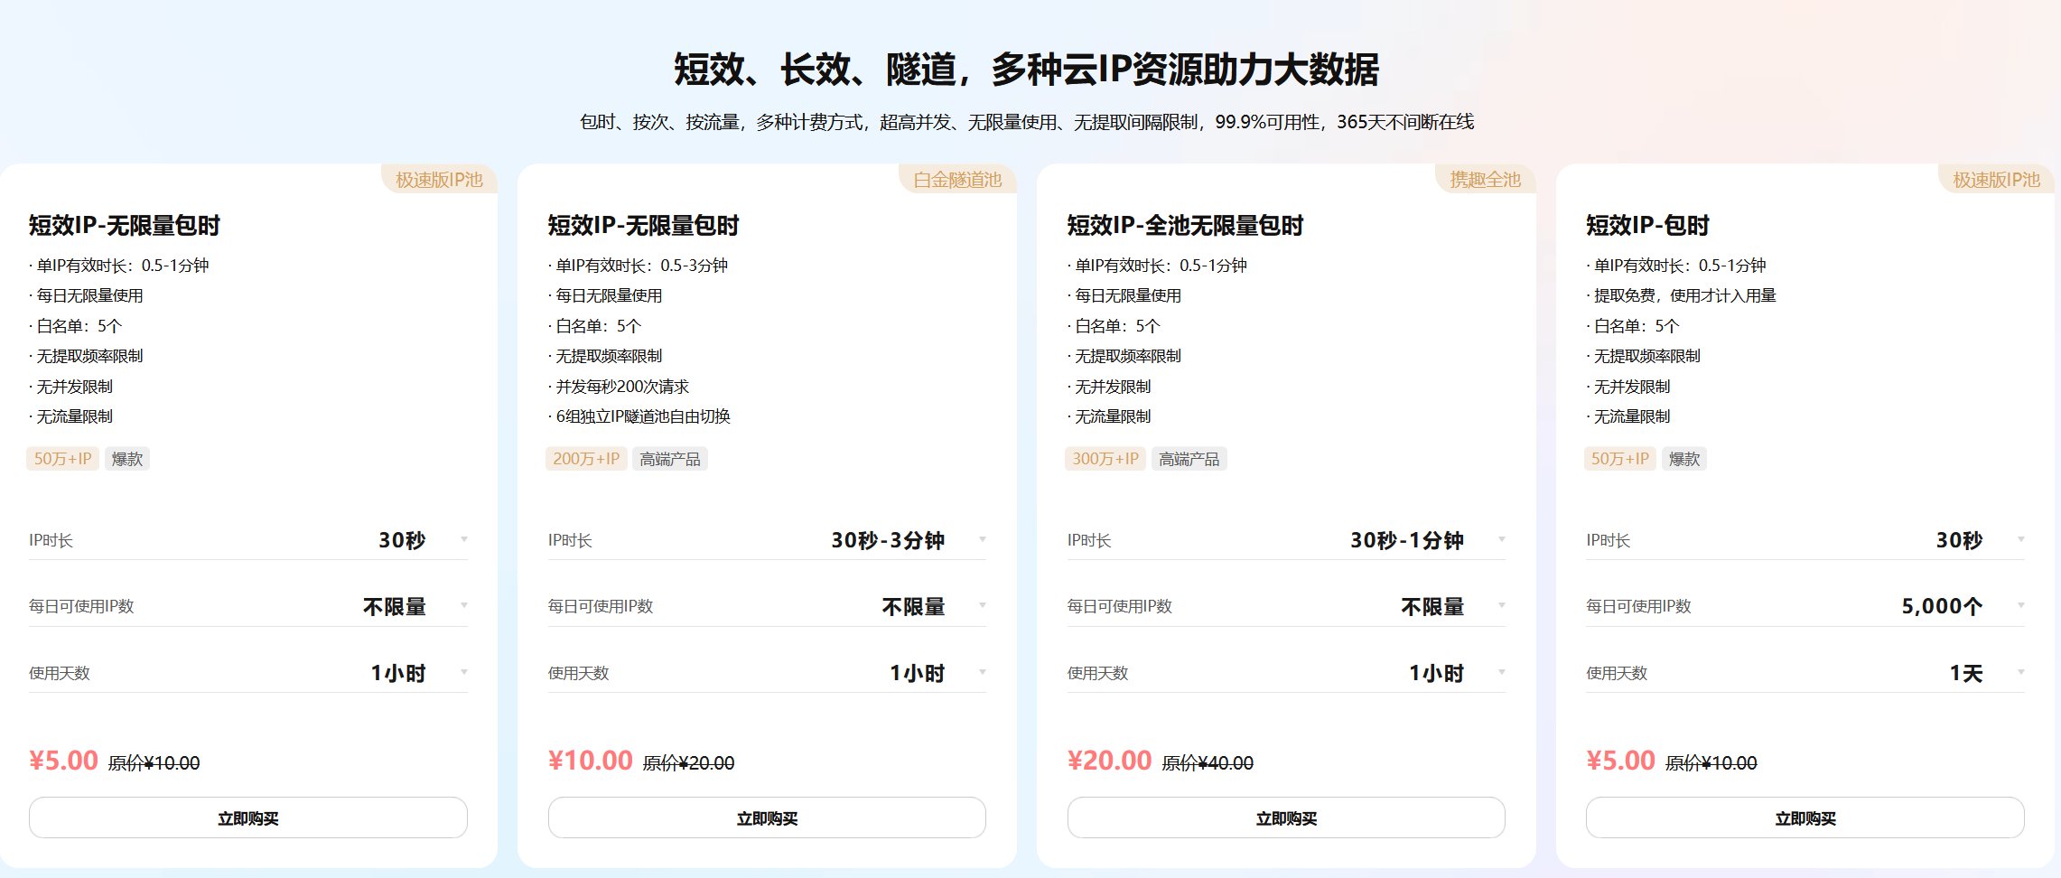Click 立即购买 under the ¥20.00 全池 plan
This screenshot has width=2061, height=878.
pyautogui.click(x=1285, y=817)
